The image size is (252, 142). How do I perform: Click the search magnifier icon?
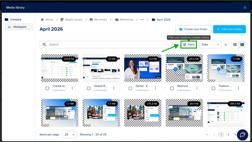[x=44, y=44]
